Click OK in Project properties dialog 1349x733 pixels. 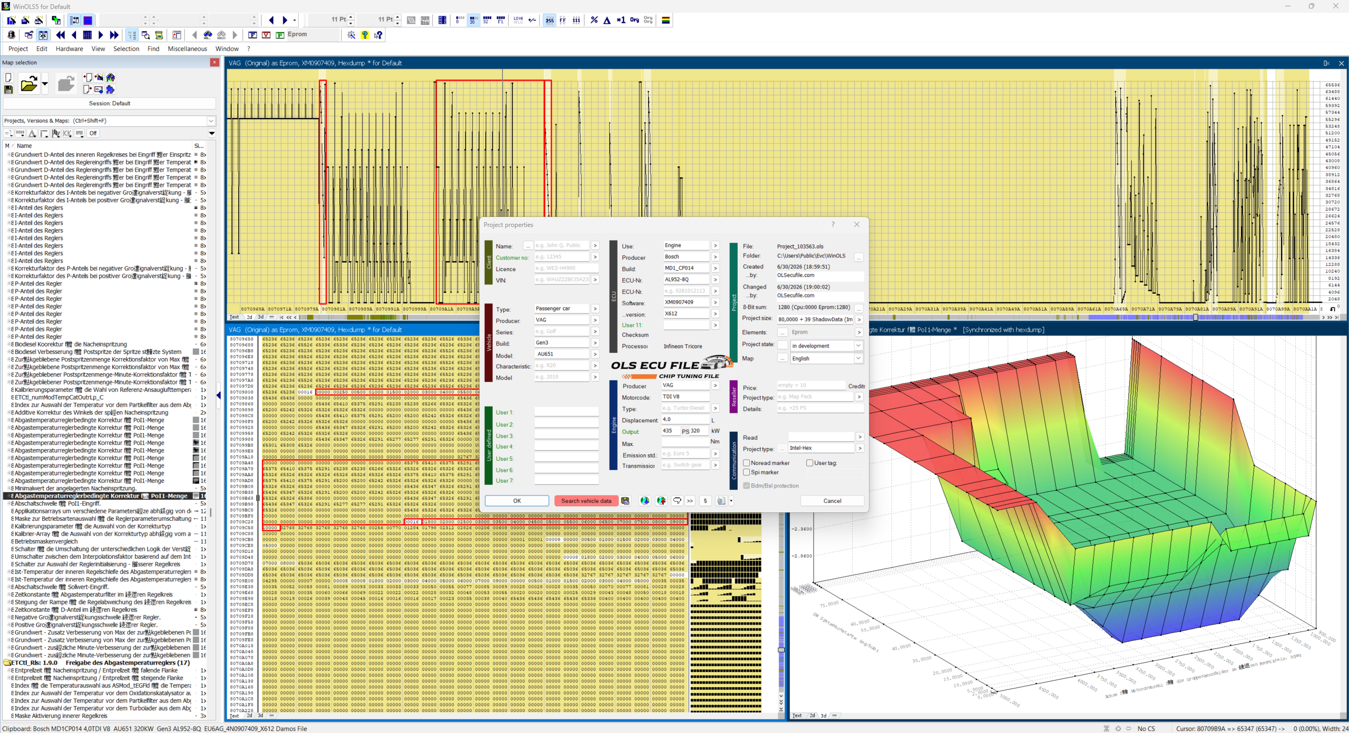pos(517,501)
